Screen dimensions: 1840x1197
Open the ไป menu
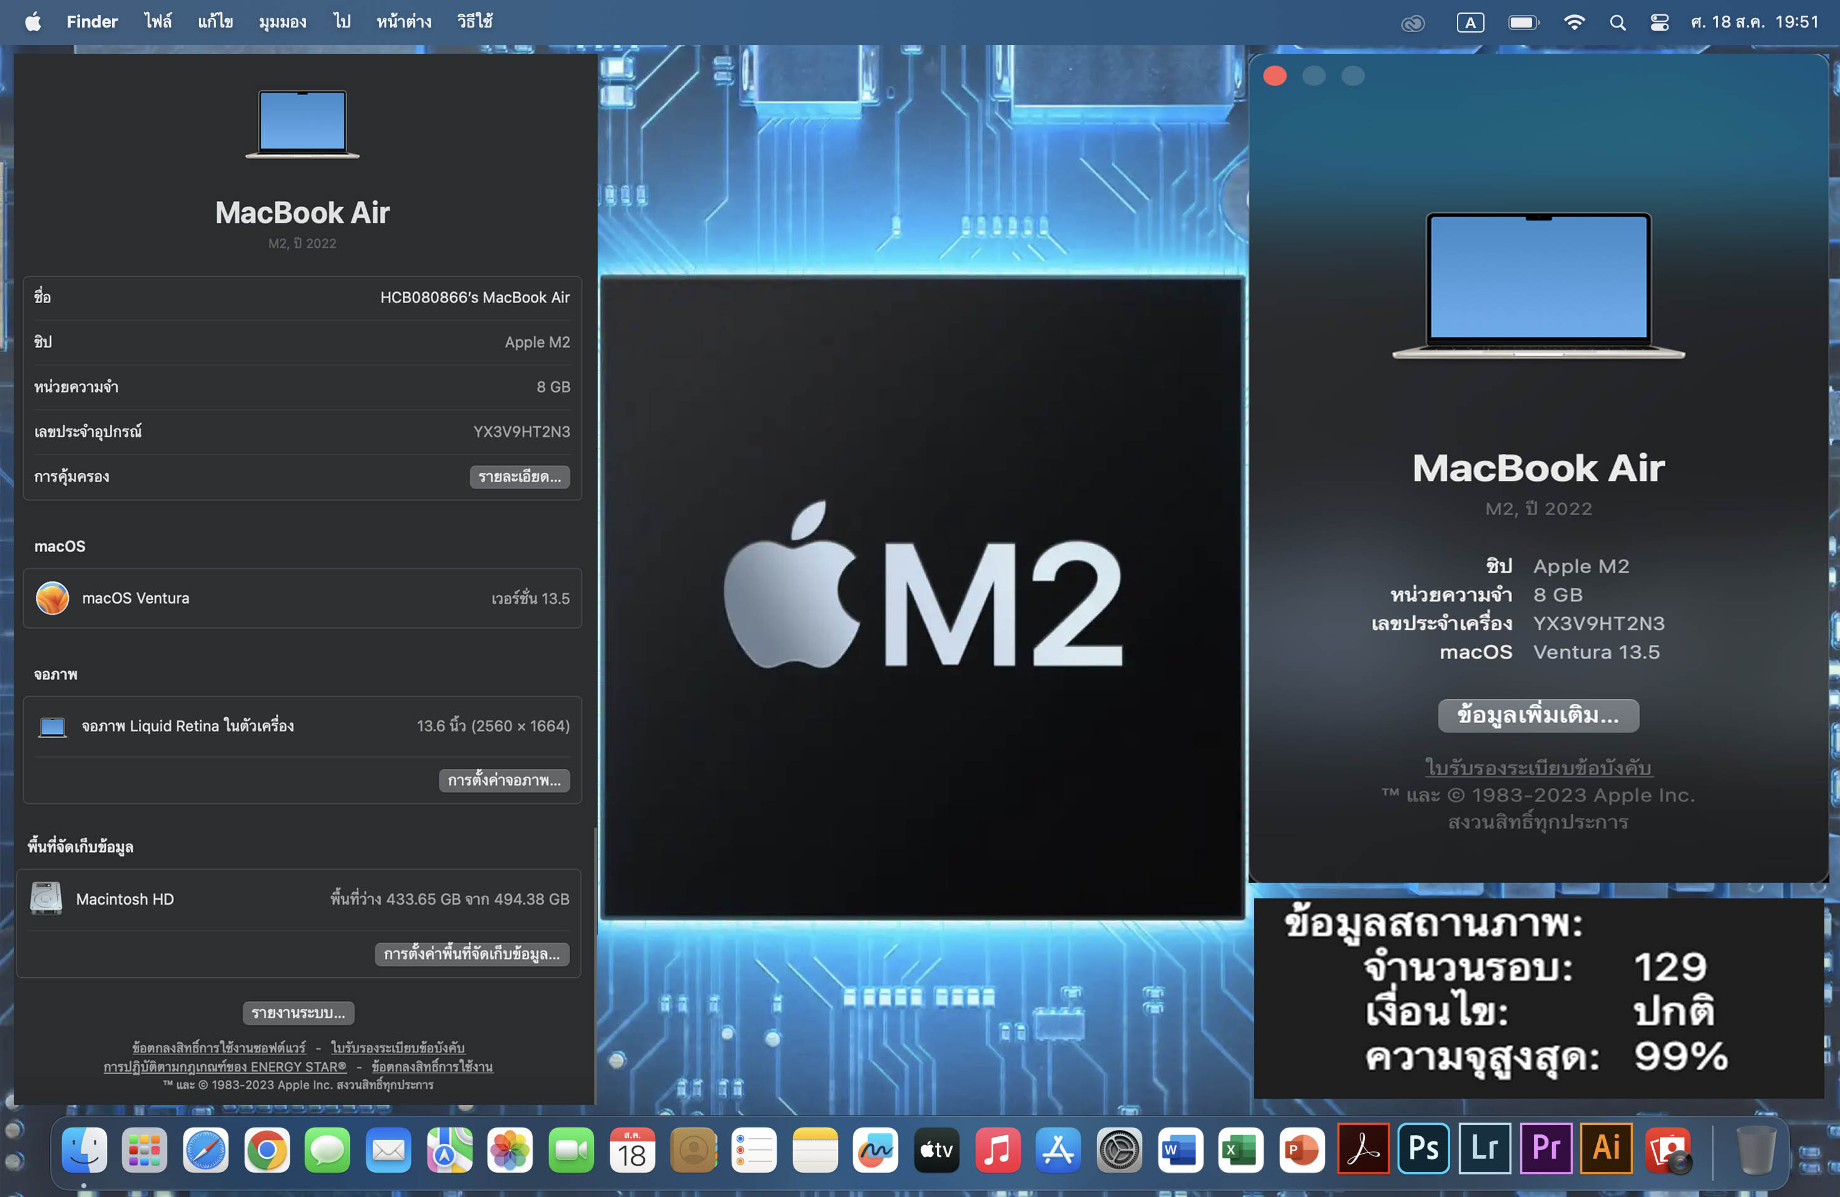tap(342, 22)
